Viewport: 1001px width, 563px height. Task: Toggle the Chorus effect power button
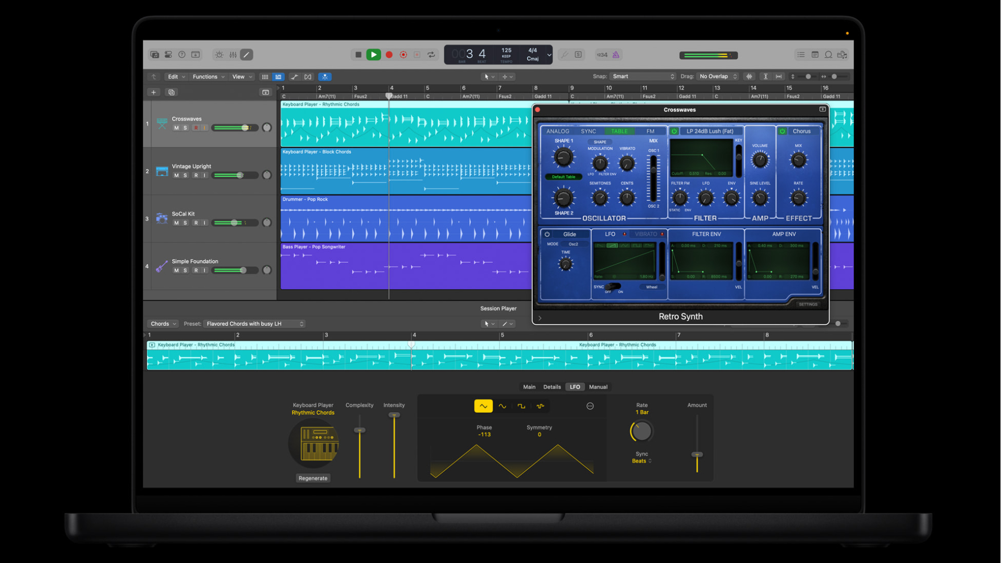[782, 131]
